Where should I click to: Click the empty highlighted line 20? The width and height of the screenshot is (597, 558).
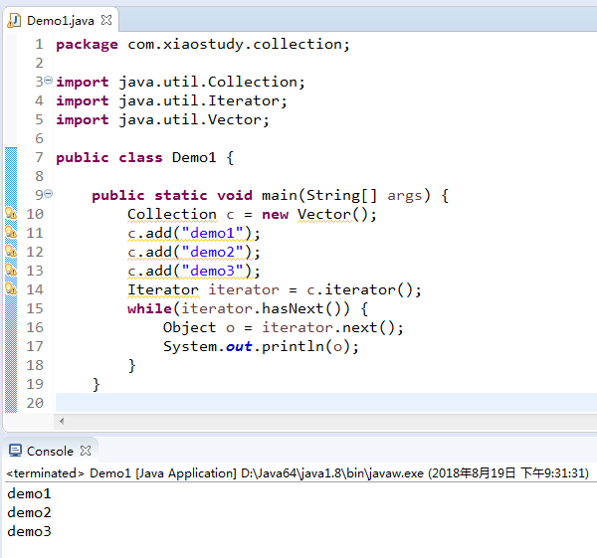[326, 403]
